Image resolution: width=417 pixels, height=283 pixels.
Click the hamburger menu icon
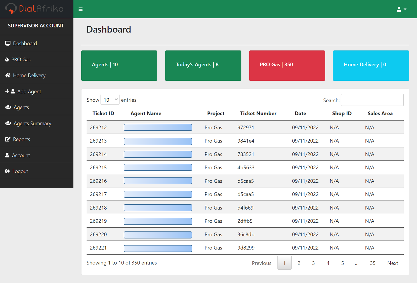tap(80, 9)
